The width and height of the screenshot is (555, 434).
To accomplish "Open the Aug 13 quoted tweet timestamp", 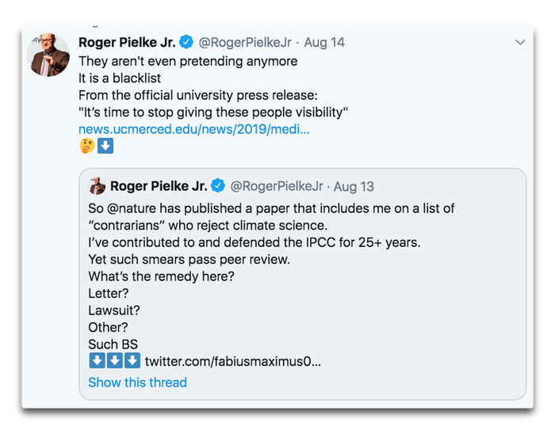I will point(354,187).
